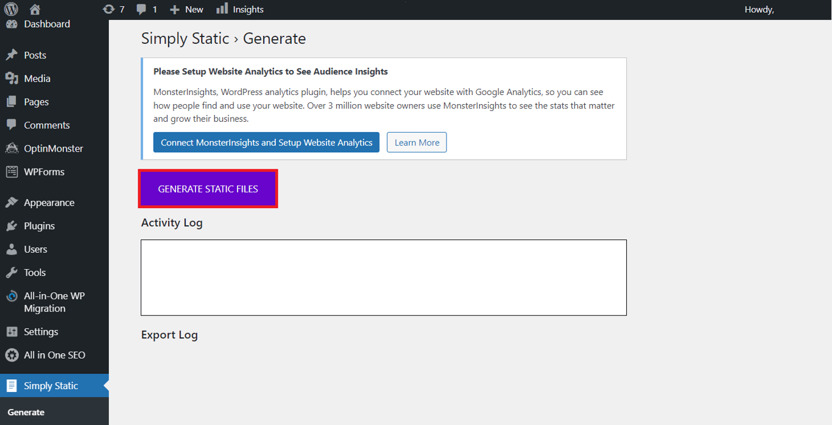The width and height of the screenshot is (832, 425).
Task: Open the Howdy account menu
Action: (759, 9)
